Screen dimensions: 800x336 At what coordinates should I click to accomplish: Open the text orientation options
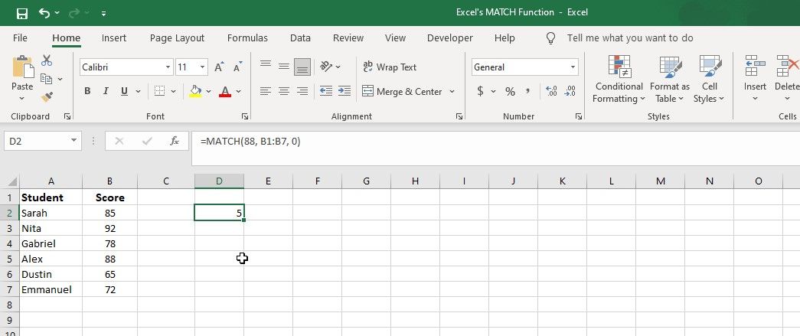pyautogui.click(x=330, y=67)
